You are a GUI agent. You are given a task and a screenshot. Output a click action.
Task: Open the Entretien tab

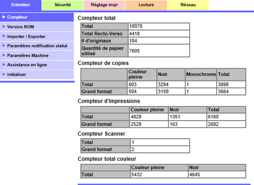tap(21, 5)
